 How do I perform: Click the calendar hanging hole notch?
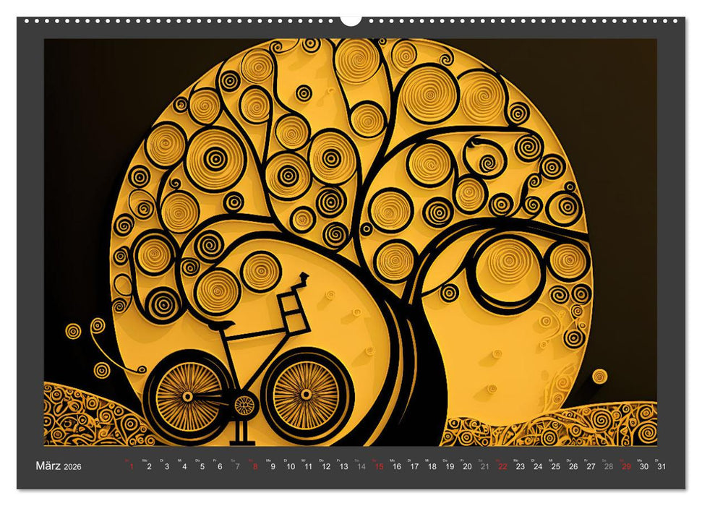click(351, 19)
